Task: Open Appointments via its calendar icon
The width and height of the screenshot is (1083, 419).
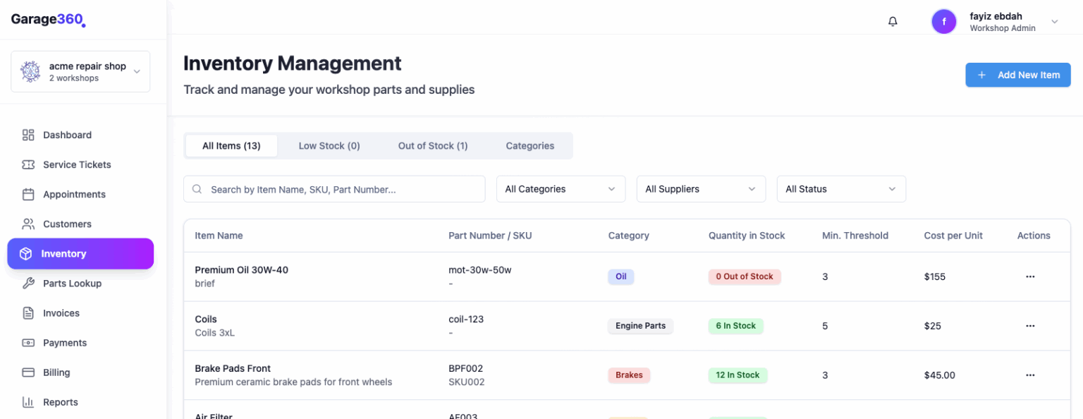Action: click(28, 194)
